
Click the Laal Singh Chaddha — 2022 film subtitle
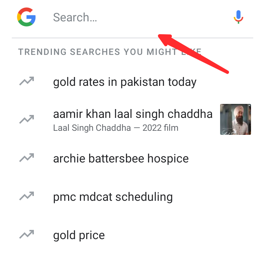click(116, 128)
